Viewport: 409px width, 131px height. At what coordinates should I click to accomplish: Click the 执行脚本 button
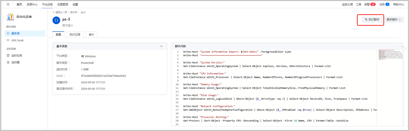tap(373, 20)
